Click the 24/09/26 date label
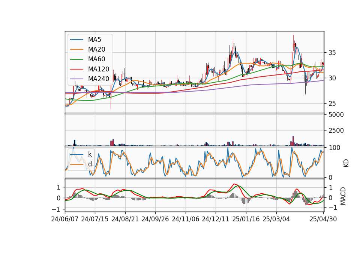This screenshot has width=360, height=258. pos(155,219)
